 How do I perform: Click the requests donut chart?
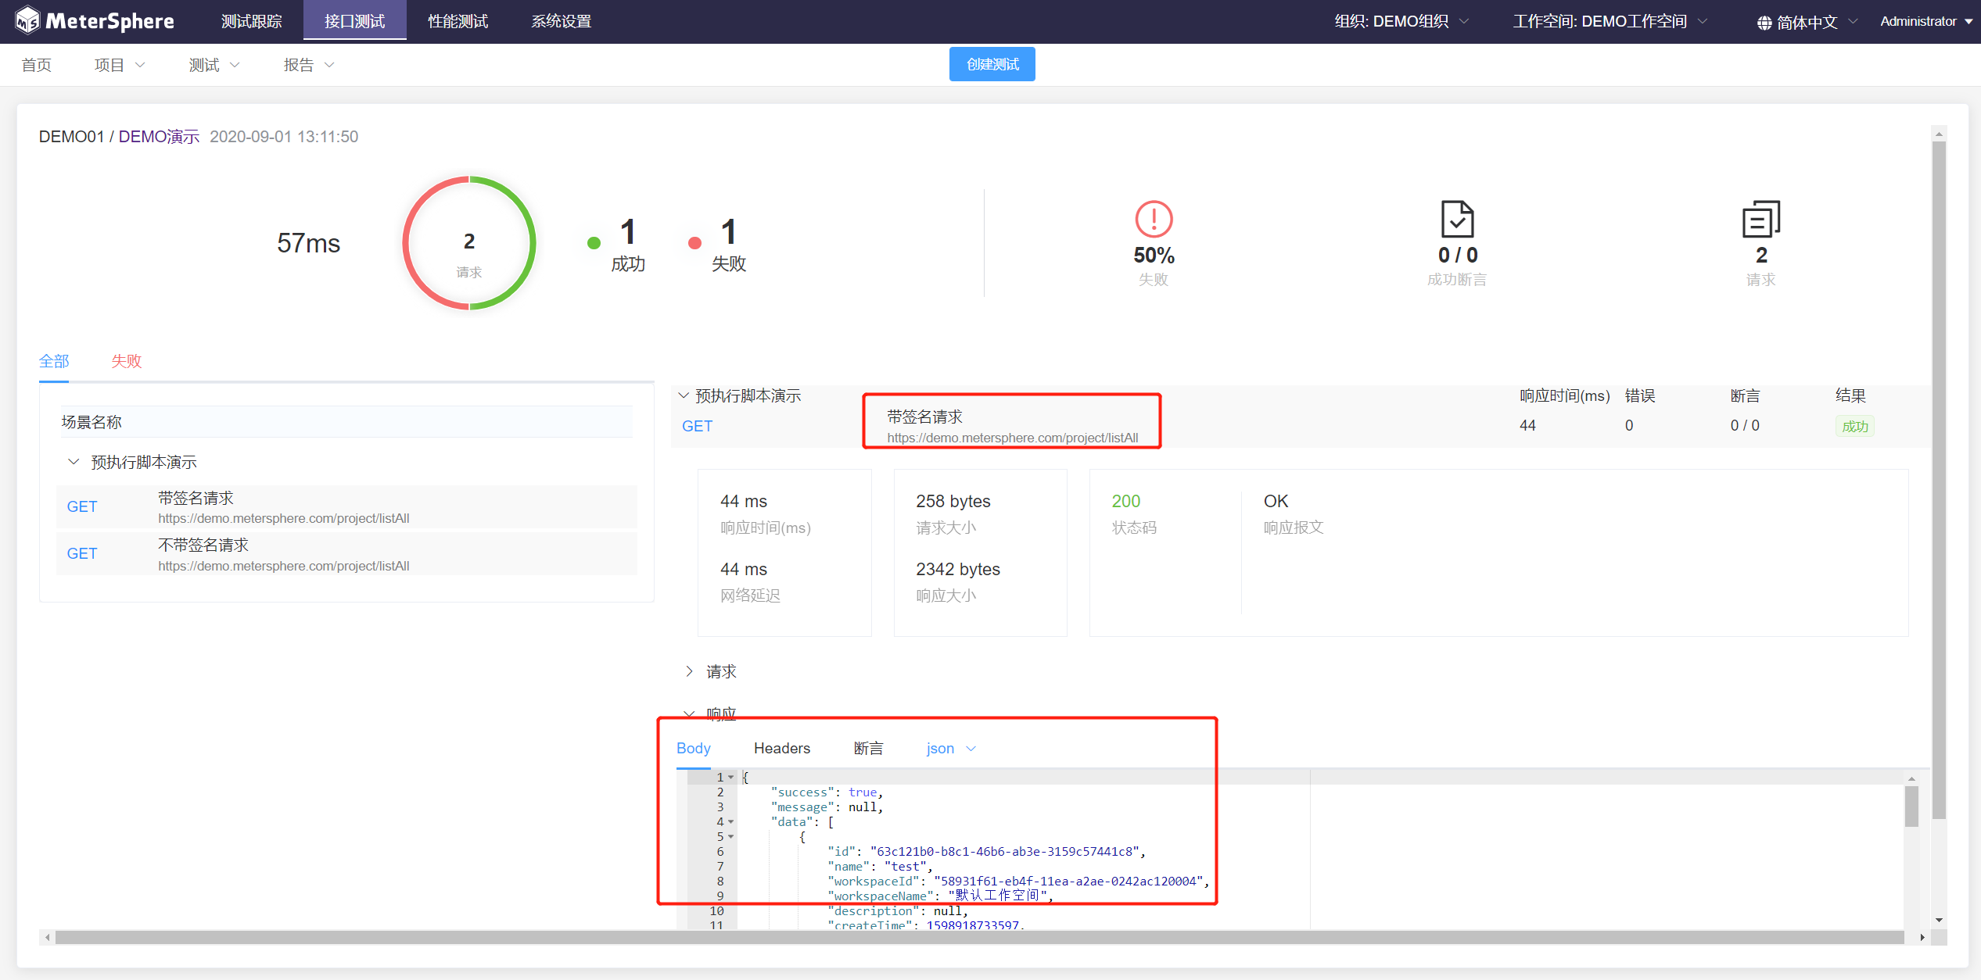point(468,243)
